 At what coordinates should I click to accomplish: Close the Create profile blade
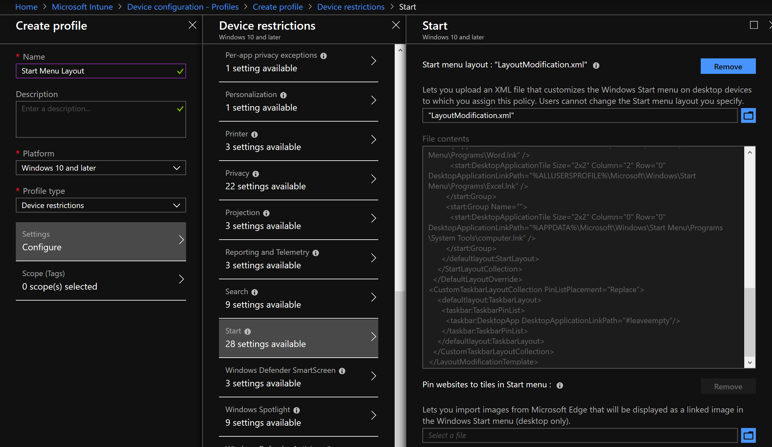(x=193, y=25)
